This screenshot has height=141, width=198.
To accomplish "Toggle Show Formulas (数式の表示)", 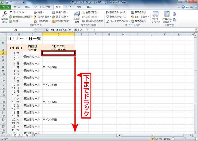I will [x=139, y=12].
